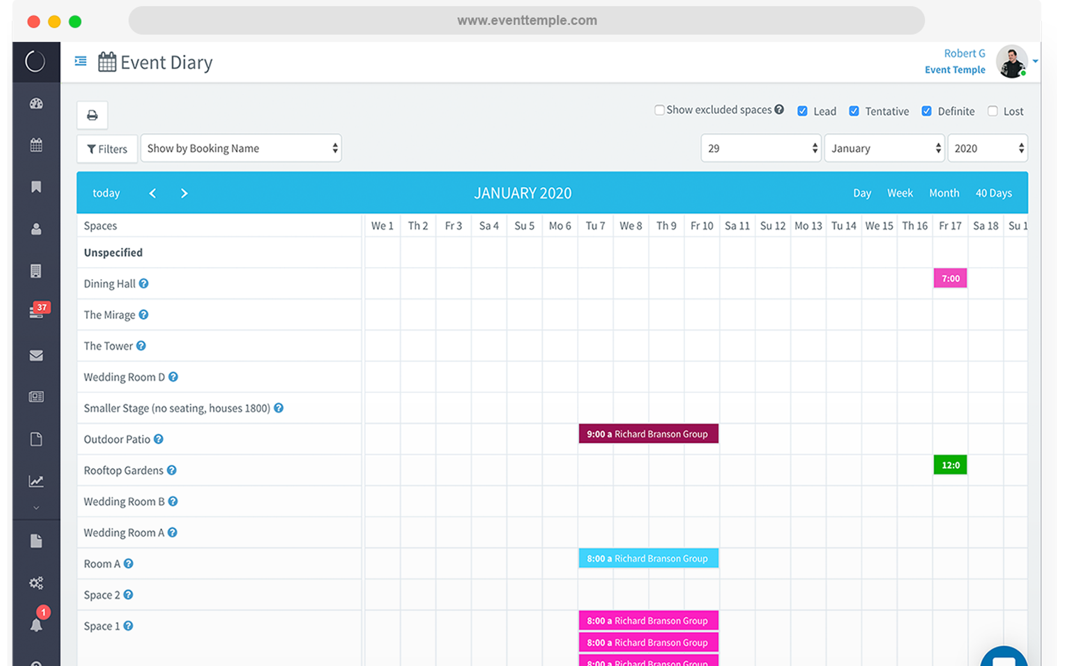This screenshot has height=666, width=1066.
Task: Click the help icon next to Outdoor Patio
Action: click(158, 439)
